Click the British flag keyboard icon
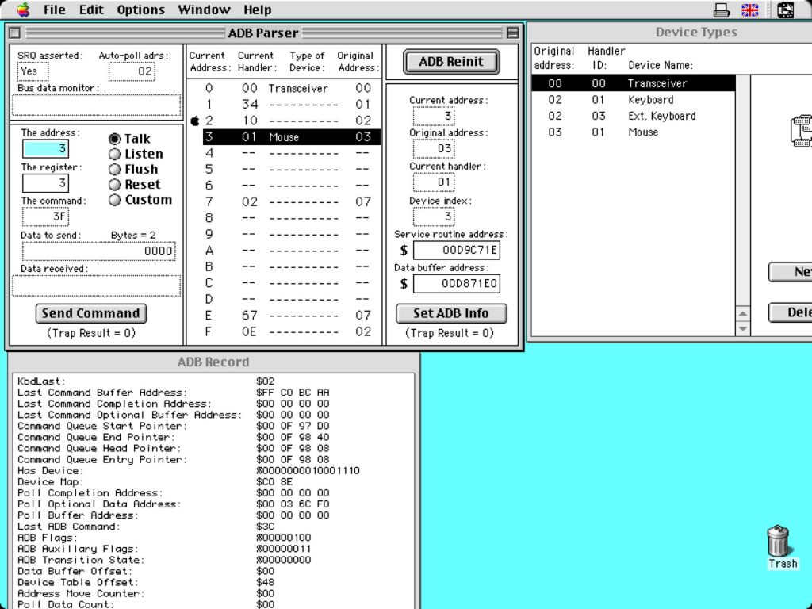The height and width of the screenshot is (609, 812). click(750, 10)
